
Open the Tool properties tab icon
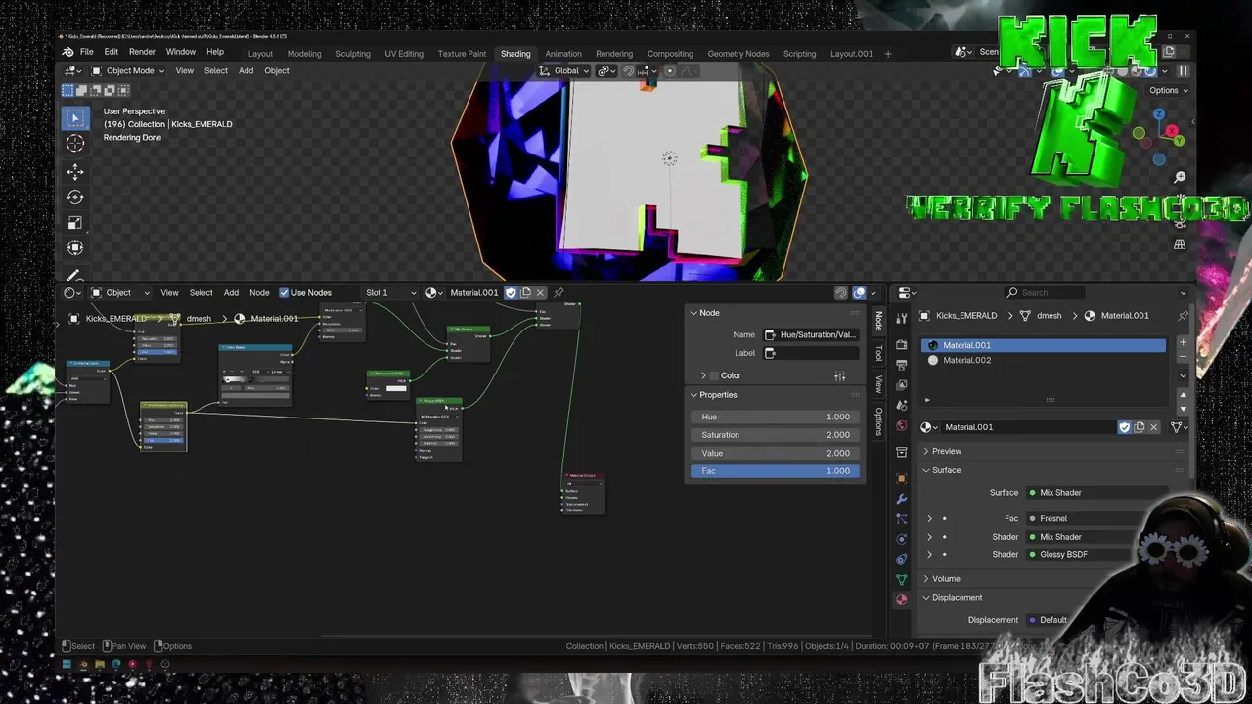coord(901,319)
